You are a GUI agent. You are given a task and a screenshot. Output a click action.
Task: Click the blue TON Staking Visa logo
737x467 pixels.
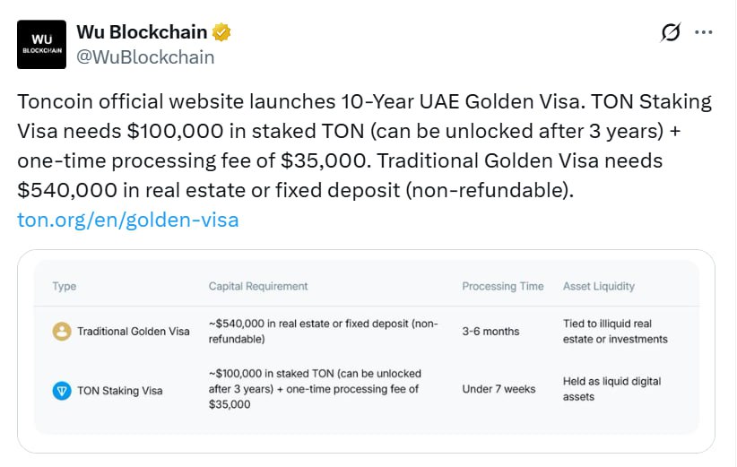click(61, 390)
